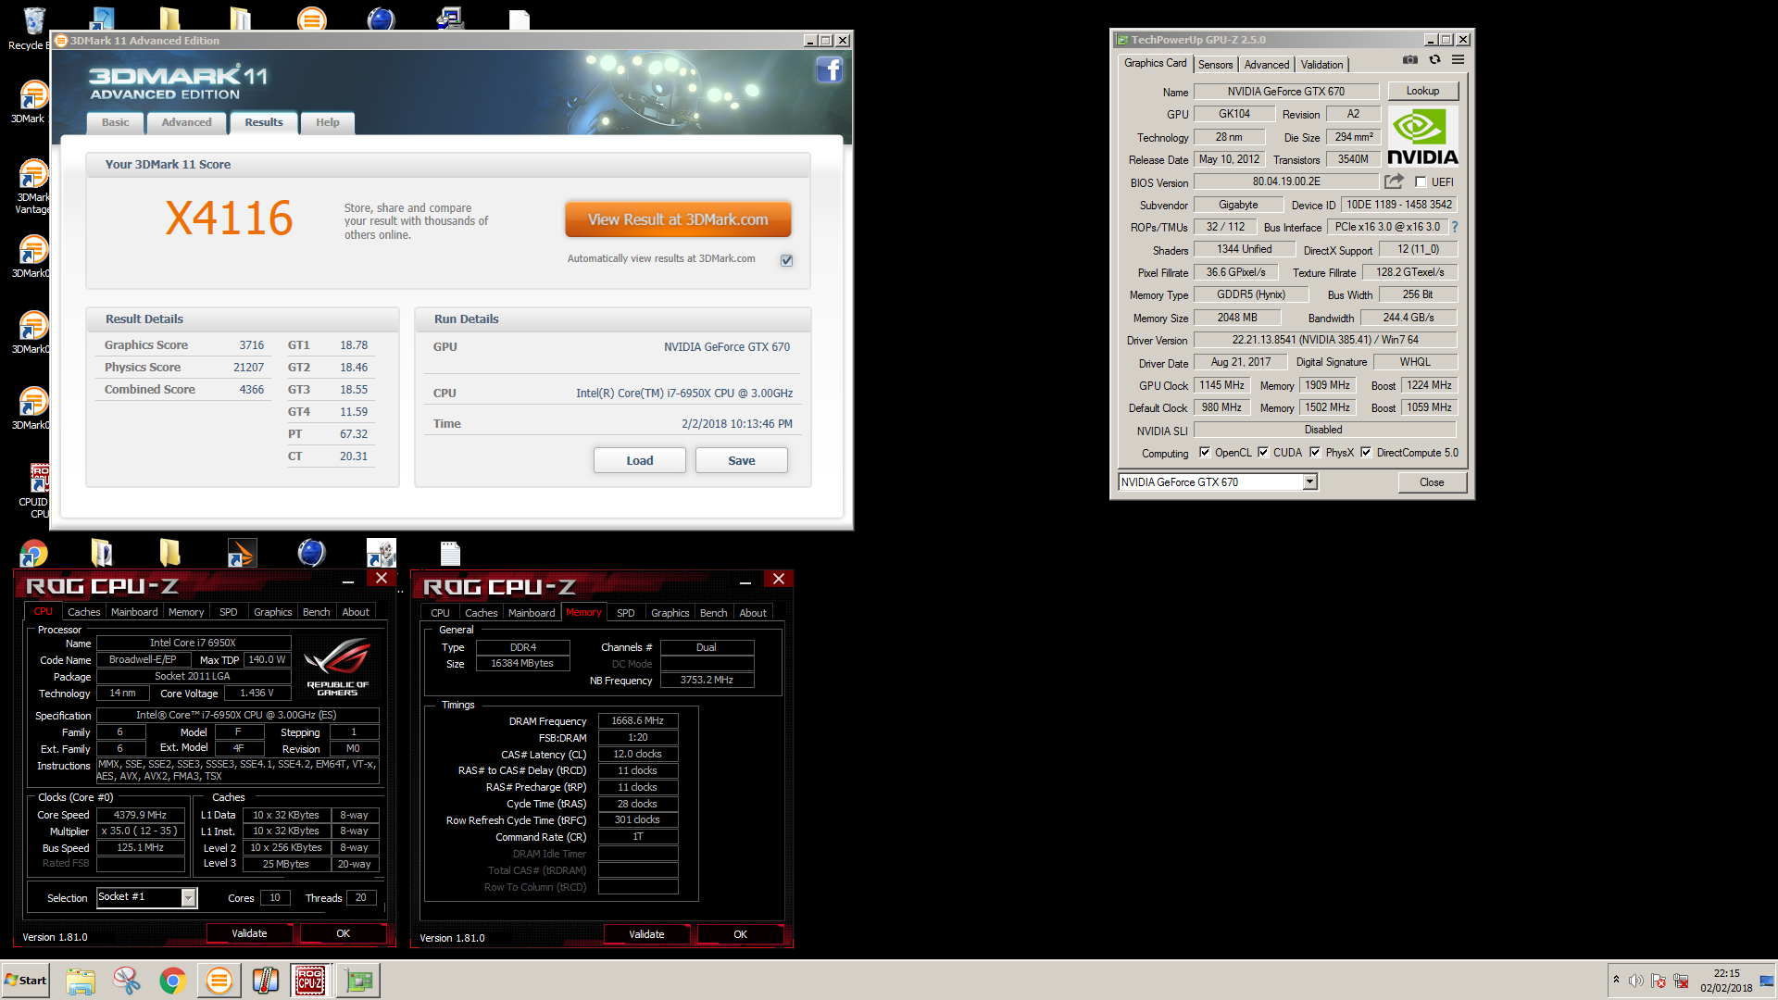Toggle the UEFI checkbox in GPU-Z
The height and width of the screenshot is (1000, 1778).
(1421, 182)
